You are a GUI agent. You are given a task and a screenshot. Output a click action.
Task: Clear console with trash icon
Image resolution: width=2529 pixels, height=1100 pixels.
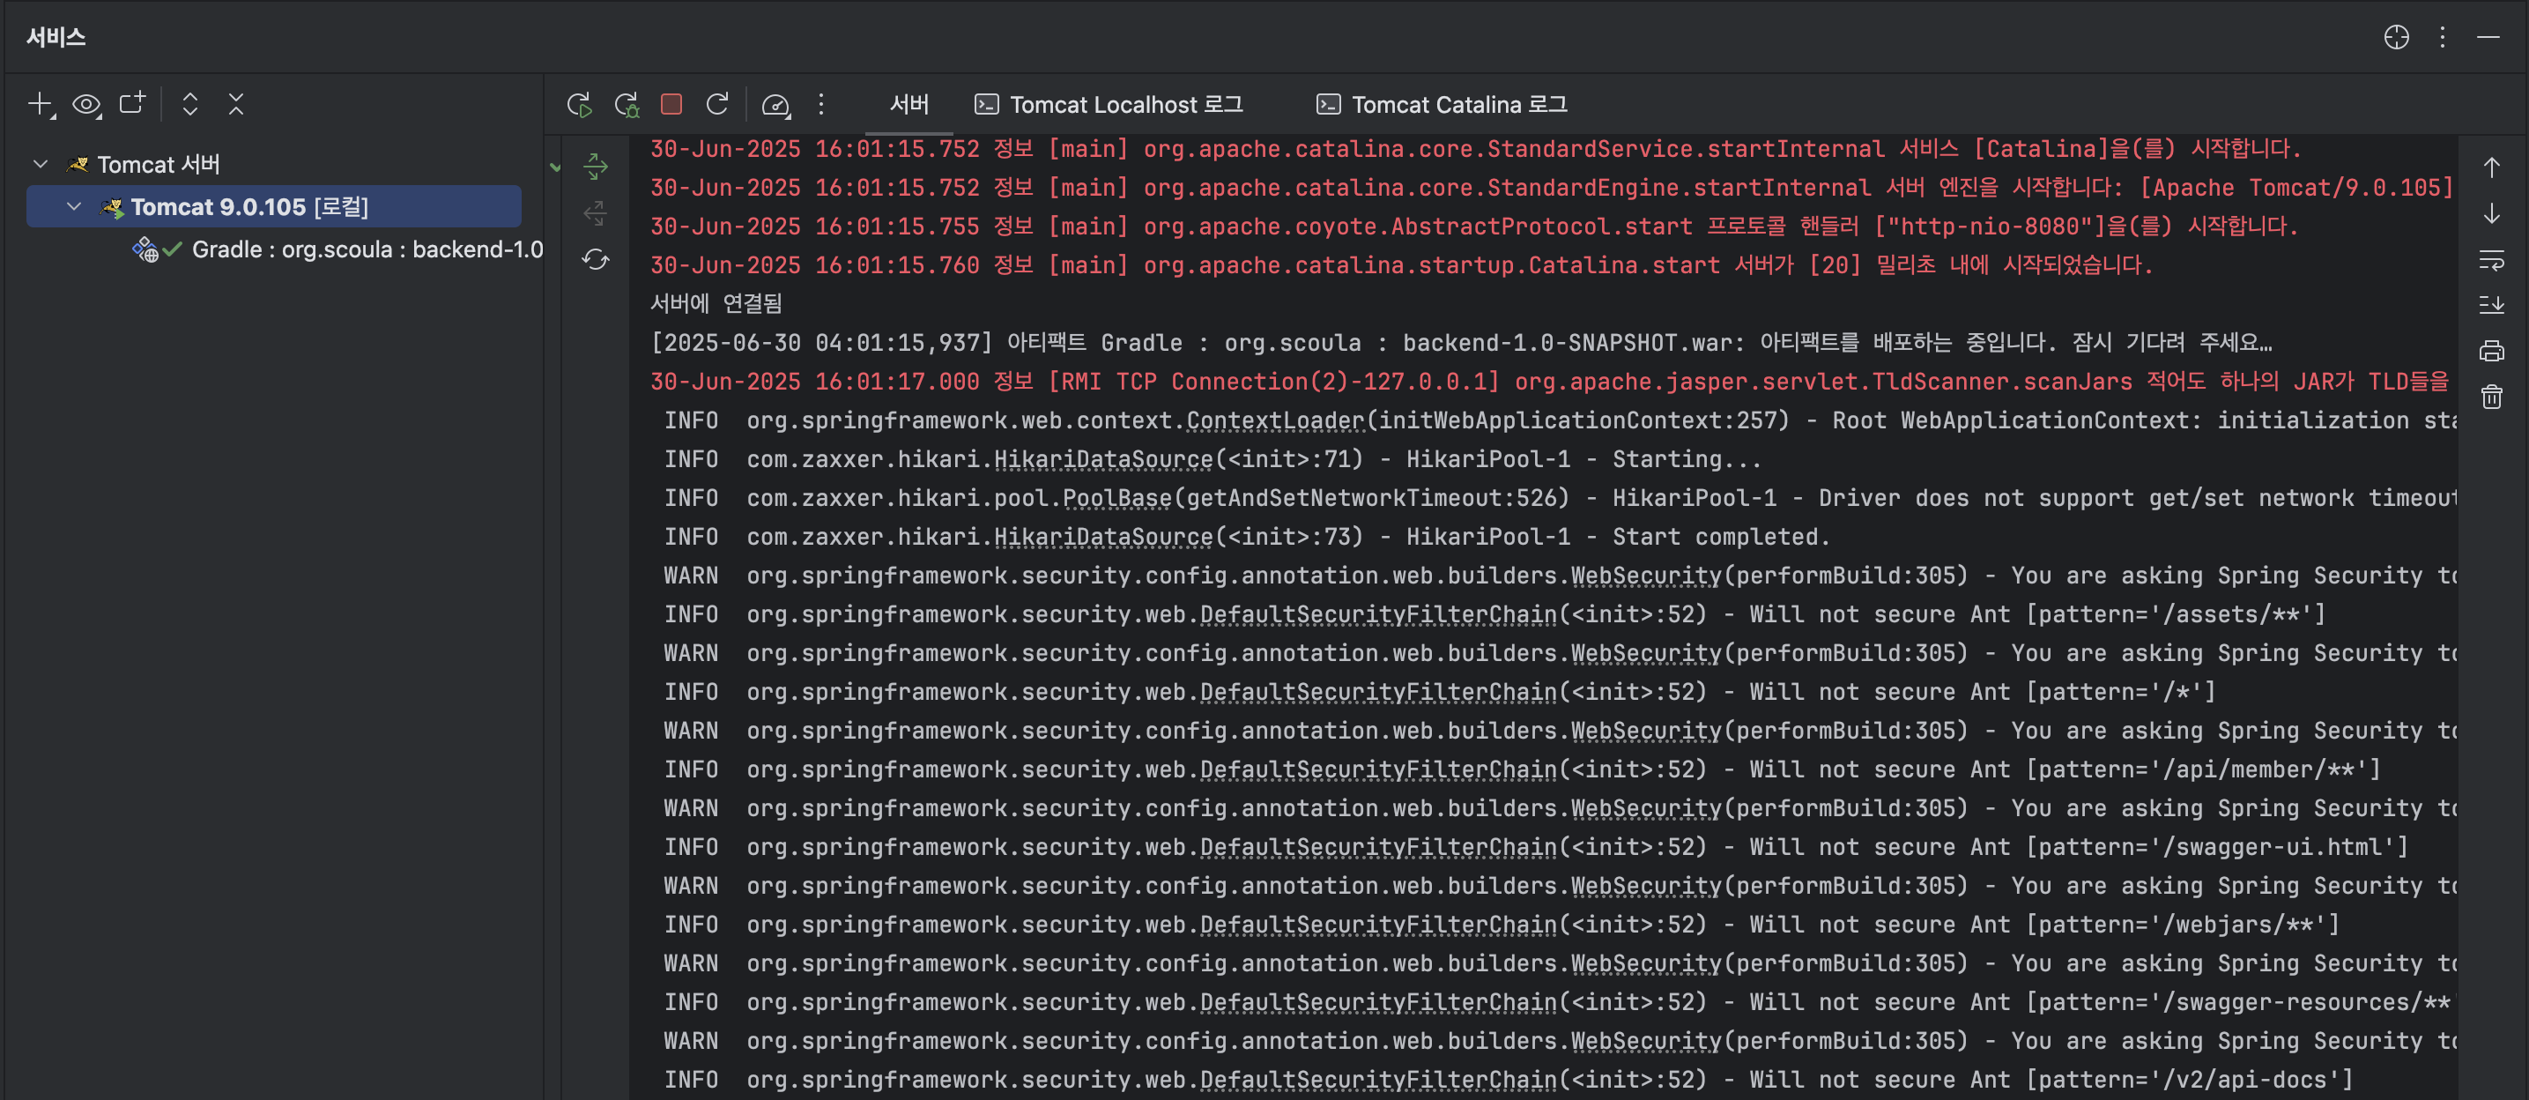(2492, 397)
